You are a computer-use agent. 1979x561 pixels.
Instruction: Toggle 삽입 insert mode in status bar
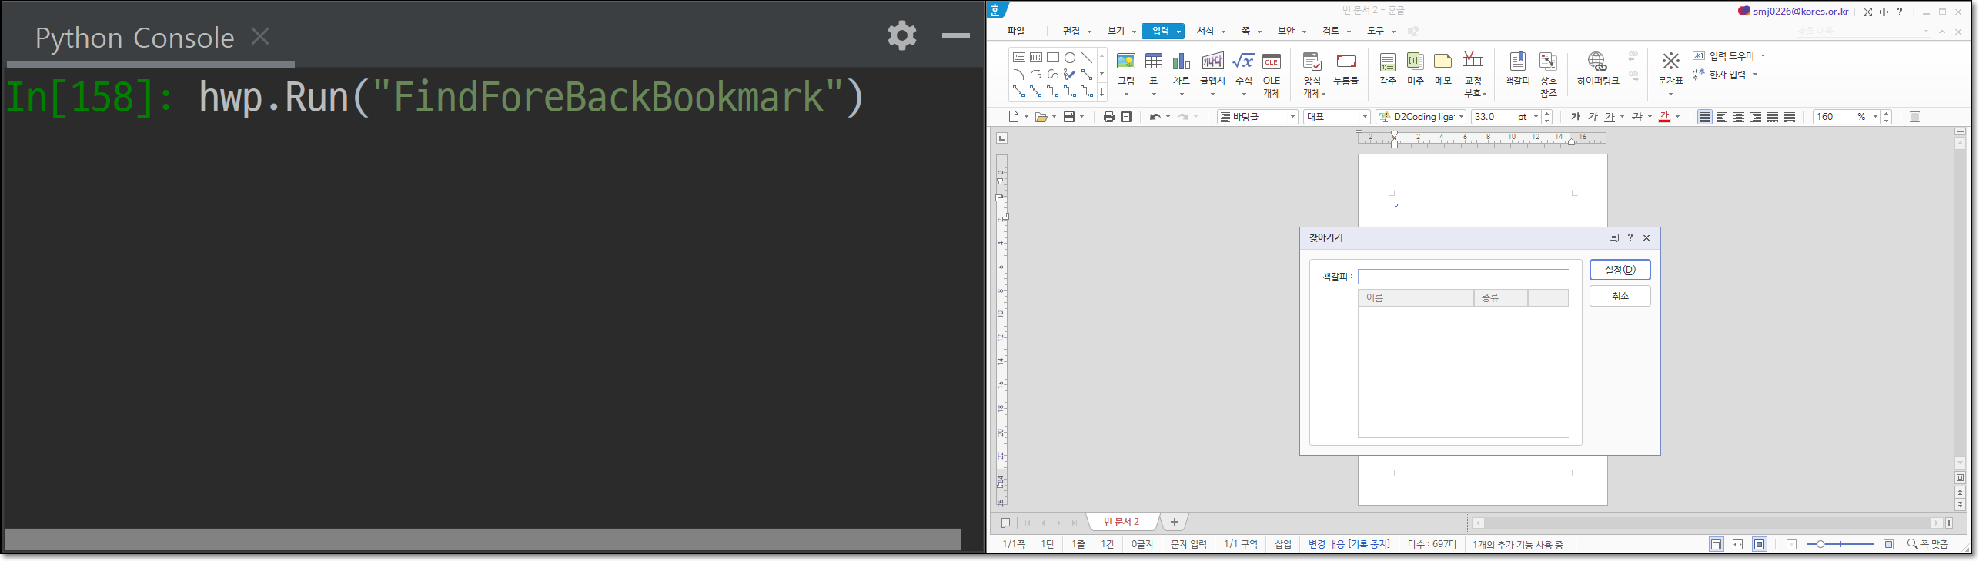(1282, 544)
